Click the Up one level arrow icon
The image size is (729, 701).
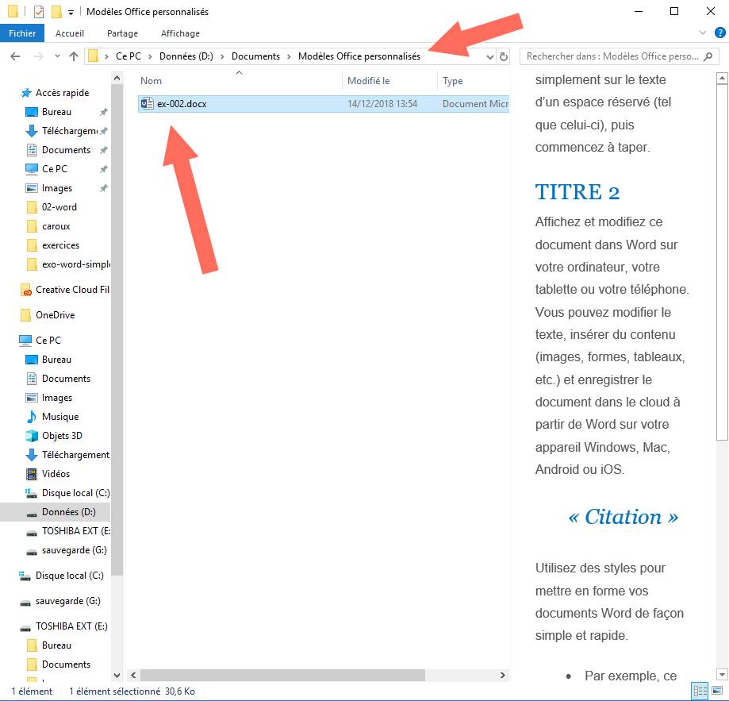(x=74, y=56)
